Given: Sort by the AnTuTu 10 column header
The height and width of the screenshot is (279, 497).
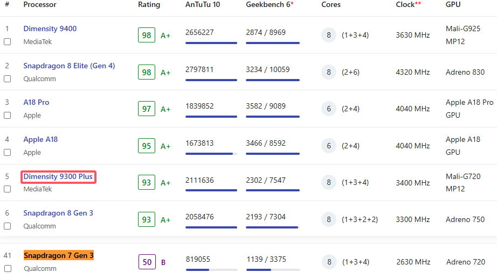Looking at the screenshot, I should pyautogui.click(x=202, y=5).
